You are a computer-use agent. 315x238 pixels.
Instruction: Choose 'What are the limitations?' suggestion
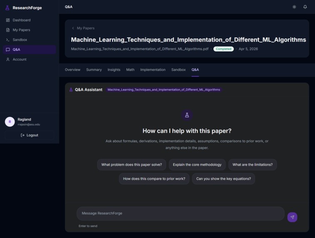click(x=253, y=164)
